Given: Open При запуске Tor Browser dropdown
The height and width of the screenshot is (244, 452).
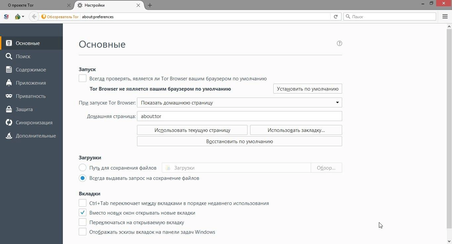Looking at the screenshot, I should (x=240, y=102).
